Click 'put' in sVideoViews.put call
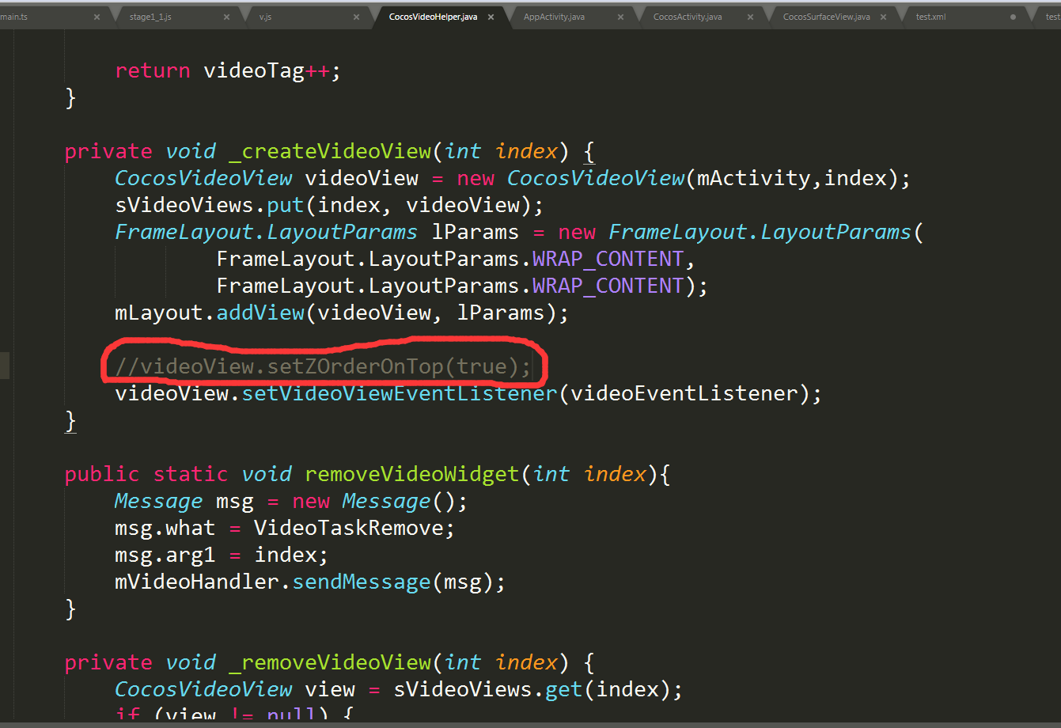Screen dimensions: 1061x728 click(x=286, y=205)
